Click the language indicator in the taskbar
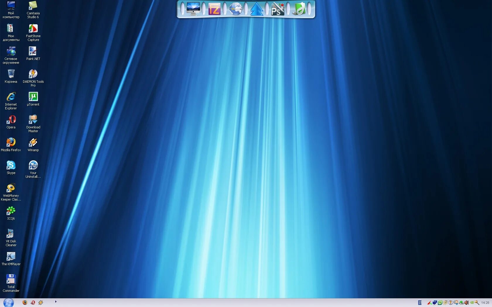Screen dimensions: 492x307 coord(420,303)
